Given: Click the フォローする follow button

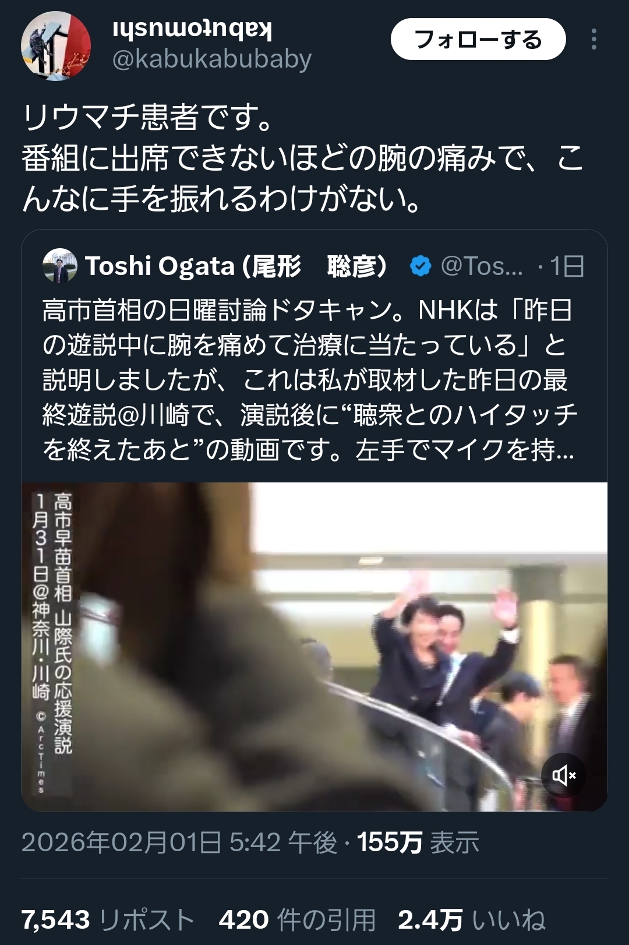Looking at the screenshot, I should (x=478, y=39).
